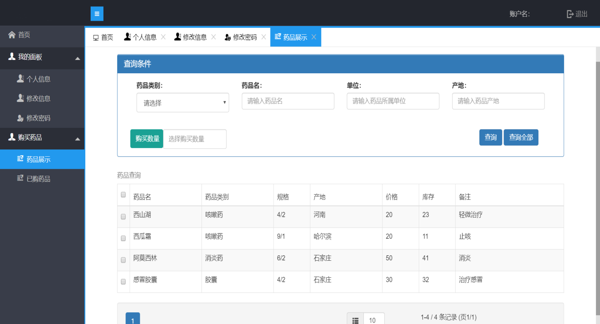The width and height of the screenshot is (600, 324).
Task: Toggle the select-all checkbox in table header
Action: click(123, 194)
